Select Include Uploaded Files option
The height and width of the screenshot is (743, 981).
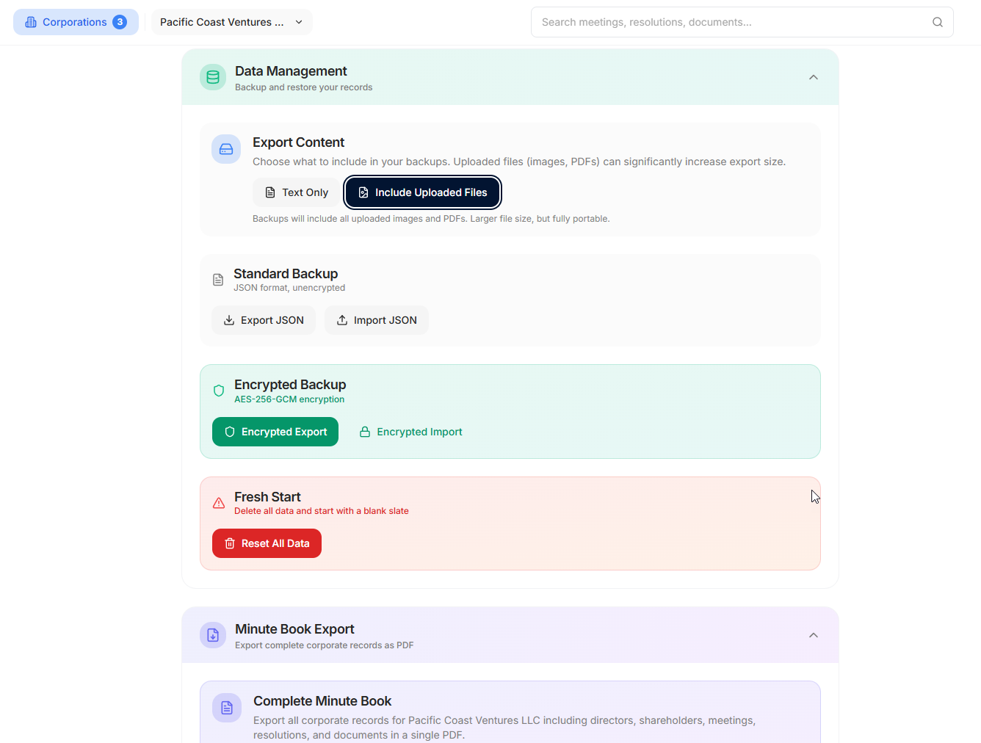(423, 192)
